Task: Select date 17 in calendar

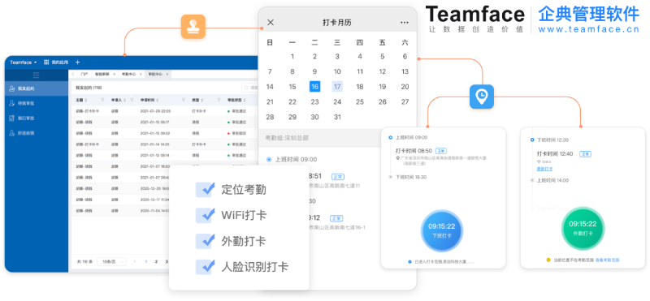Action: [x=337, y=87]
